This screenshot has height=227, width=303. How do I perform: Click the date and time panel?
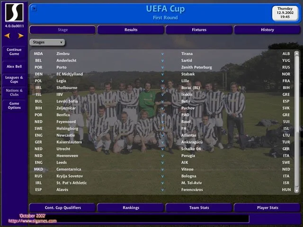[285, 13]
